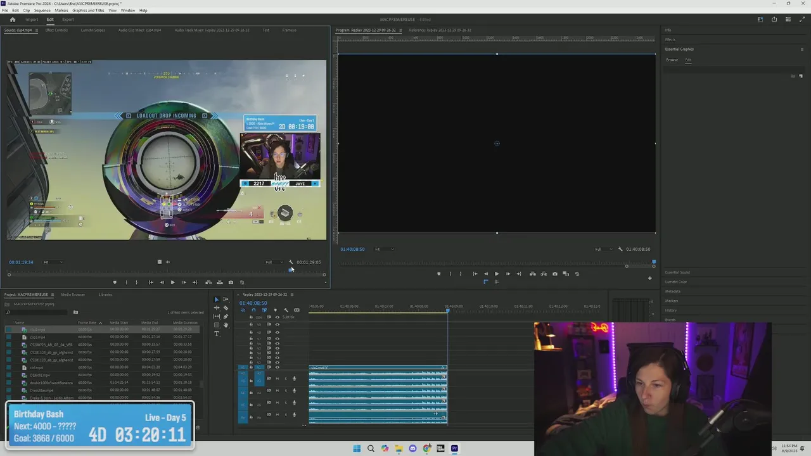Open the Graphics and Titles menu

pyautogui.click(x=88, y=11)
